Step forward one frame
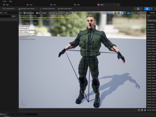The height and width of the screenshot is (117, 156). coord(145,110)
